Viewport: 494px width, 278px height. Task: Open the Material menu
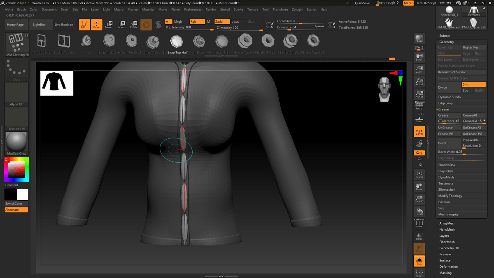(x=148, y=9)
